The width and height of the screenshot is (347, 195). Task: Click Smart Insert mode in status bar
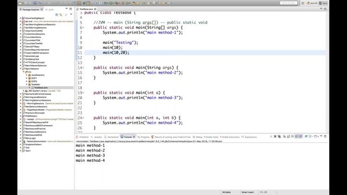[248, 192]
